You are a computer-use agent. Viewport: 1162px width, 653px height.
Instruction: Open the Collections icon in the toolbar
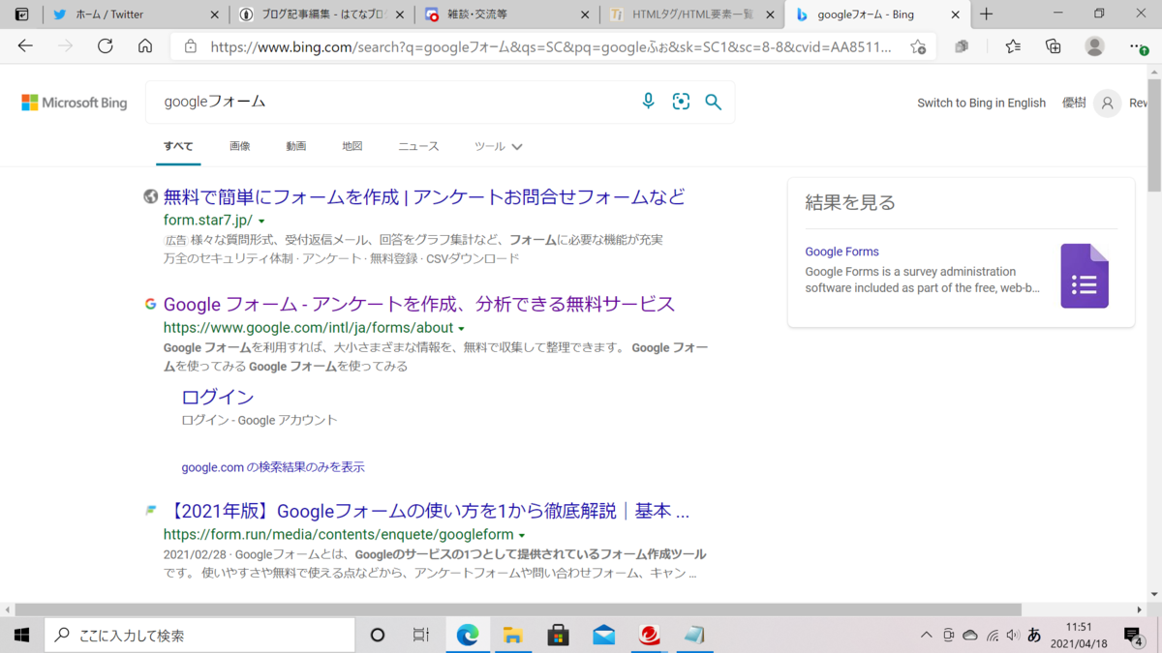pos(1054,45)
